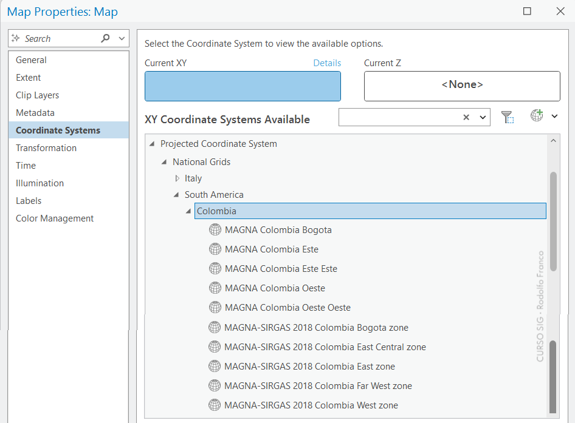Open the Details link for Current XY
Viewport: 575px width, 423px height.
[327, 63]
